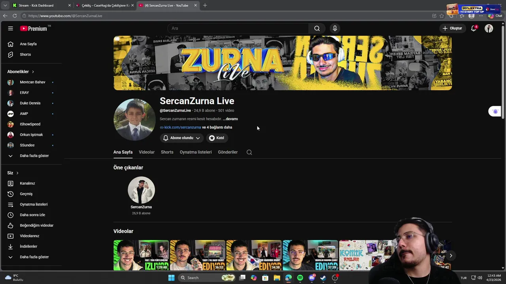
Task: Open Spotify from the taskbar
Action: pos(300,278)
